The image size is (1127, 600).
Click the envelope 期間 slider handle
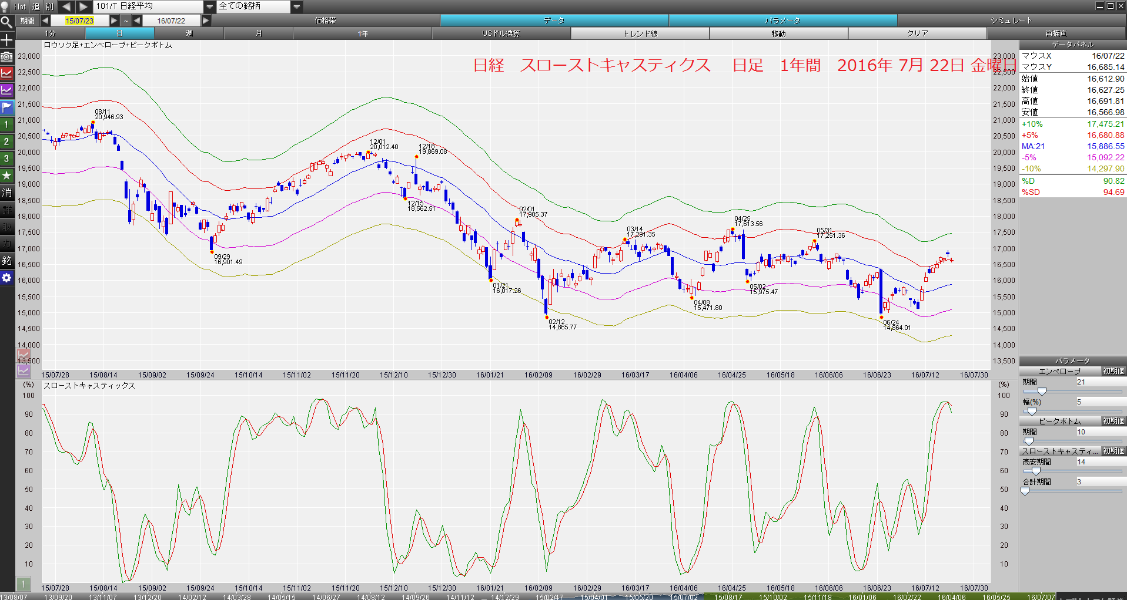[x=1042, y=391]
